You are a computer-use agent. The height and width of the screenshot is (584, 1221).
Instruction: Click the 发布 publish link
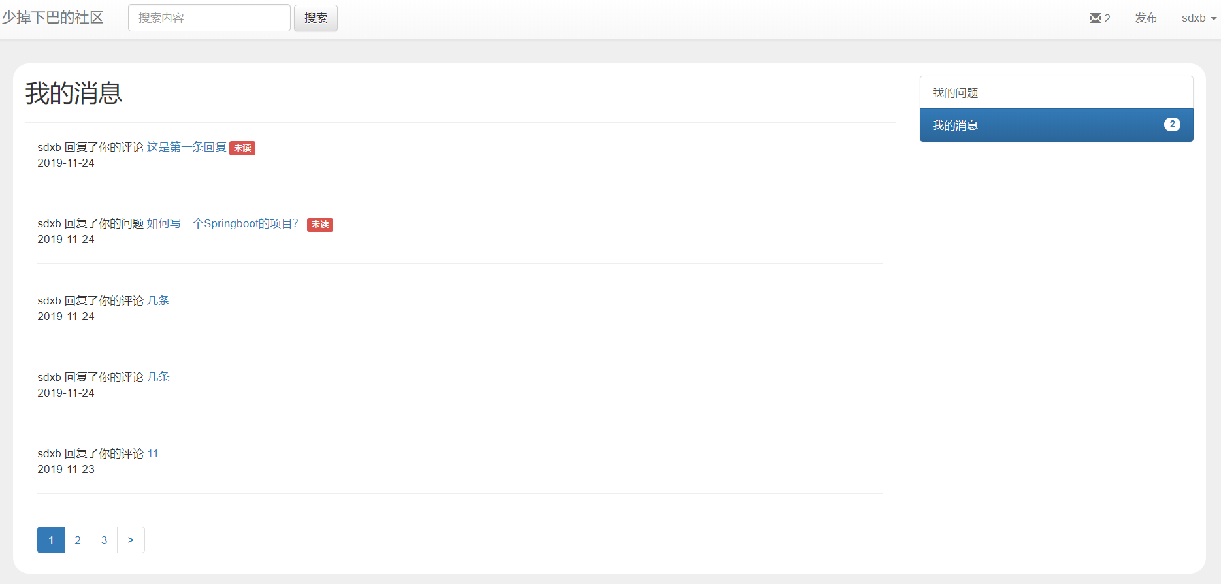click(x=1146, y=18)
